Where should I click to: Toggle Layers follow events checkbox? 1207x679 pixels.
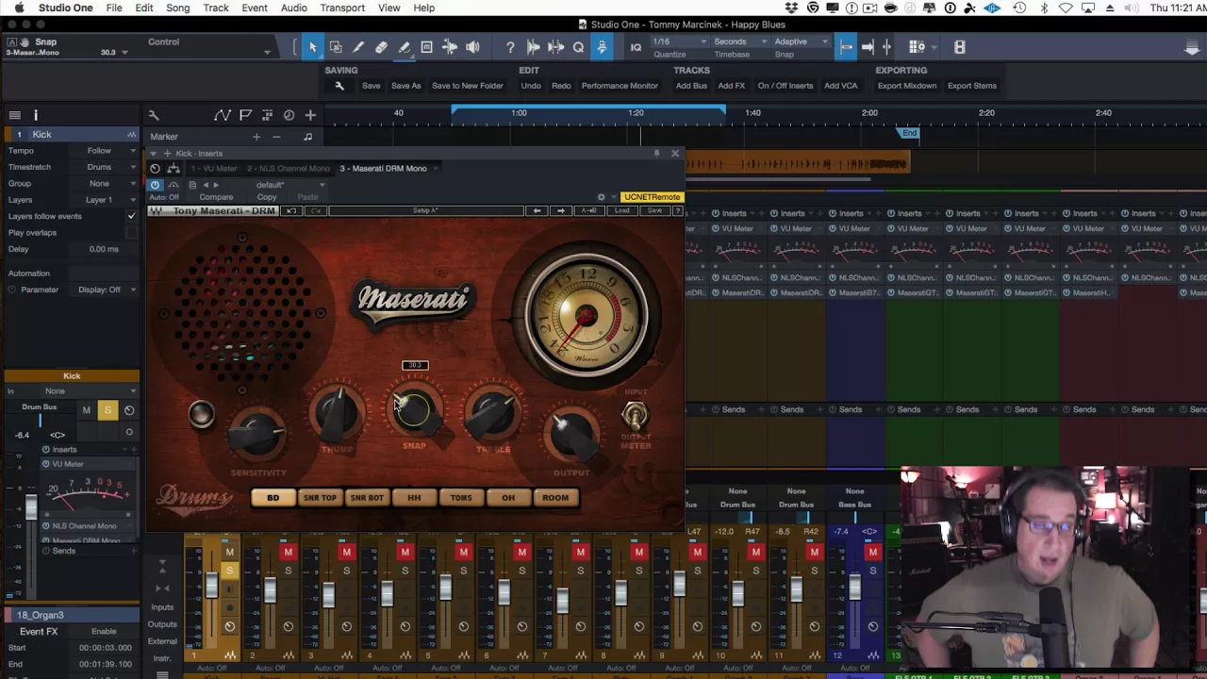tap(131, 216)
